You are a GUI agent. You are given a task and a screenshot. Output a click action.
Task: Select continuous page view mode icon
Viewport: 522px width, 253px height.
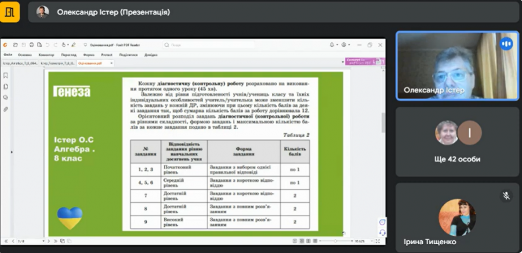tap(302, 241)
